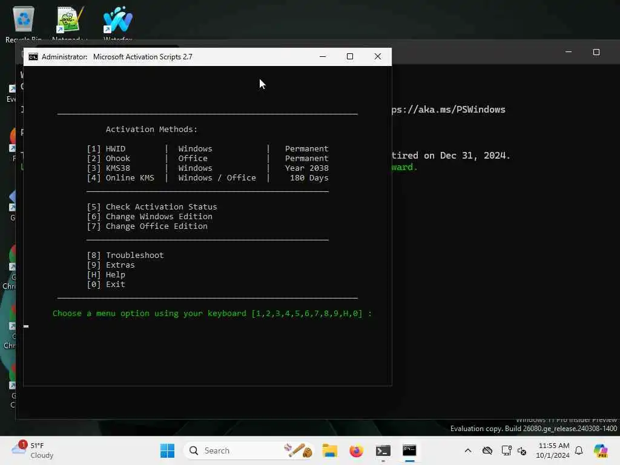Open the notification bell icon
Viewport: 620px width, 465px height.
click(x=579, y=450)
